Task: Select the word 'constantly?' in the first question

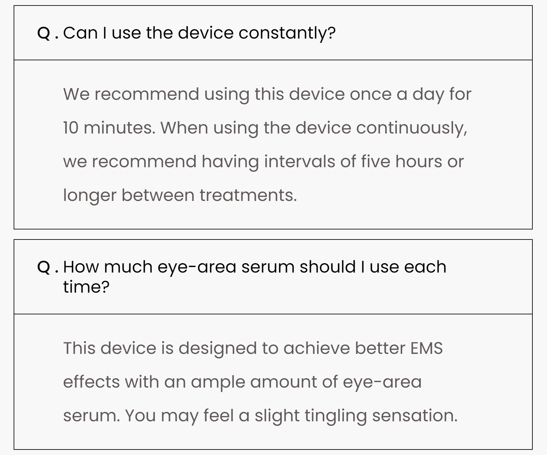Action: coord(287,33)
